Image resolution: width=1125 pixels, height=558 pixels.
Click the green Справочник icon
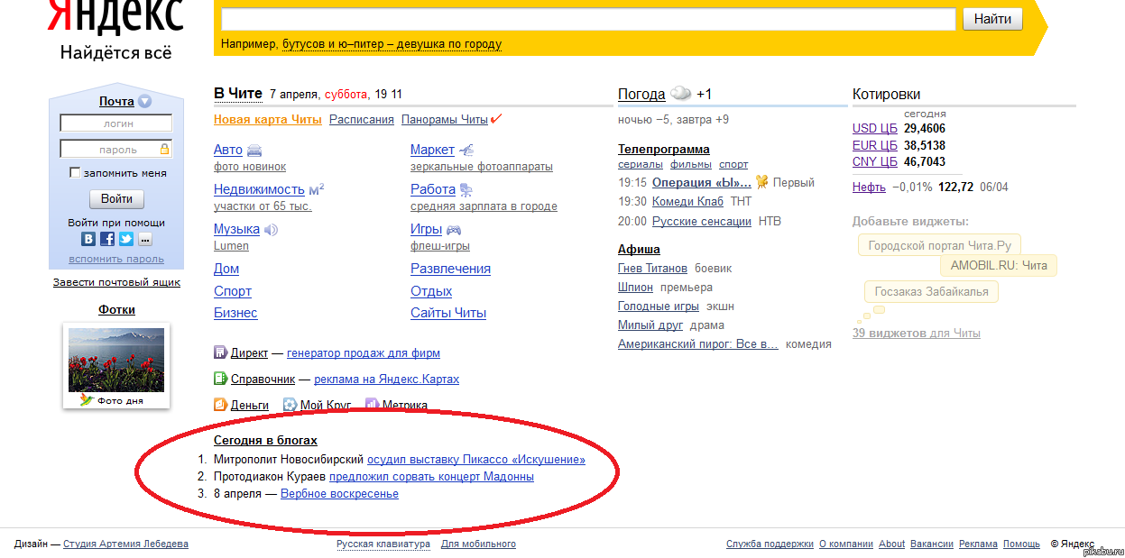click(220, 379)
